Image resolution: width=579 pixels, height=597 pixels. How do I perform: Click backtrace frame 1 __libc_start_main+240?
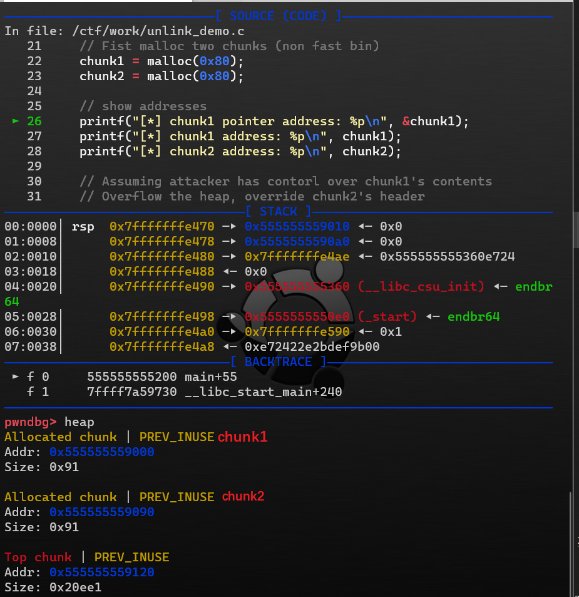264,392
